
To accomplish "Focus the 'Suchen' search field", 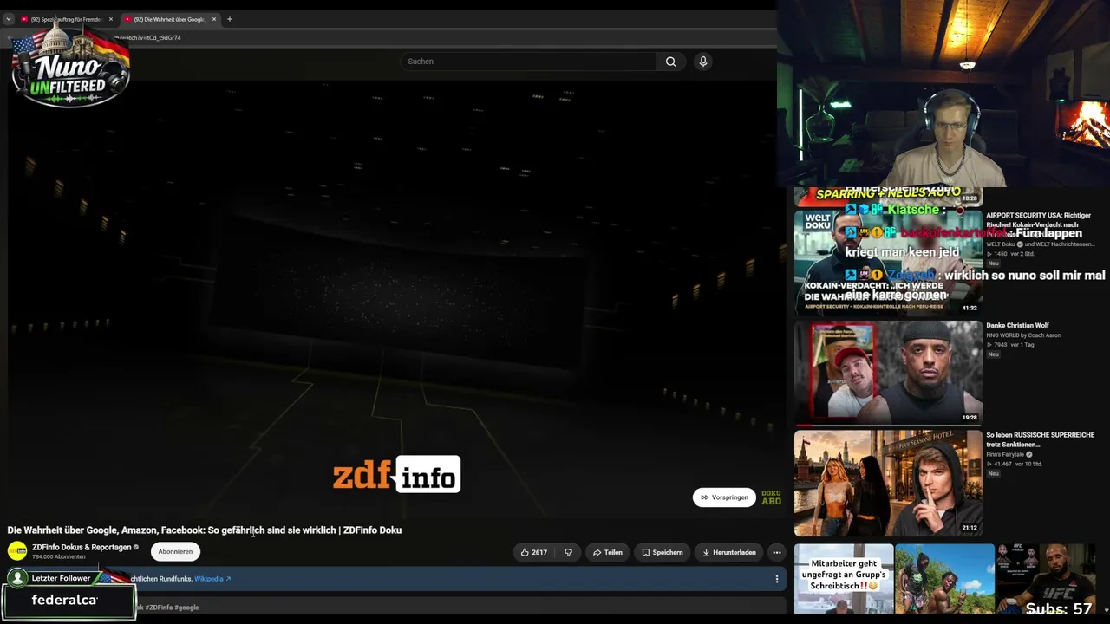I will (528, 62).
